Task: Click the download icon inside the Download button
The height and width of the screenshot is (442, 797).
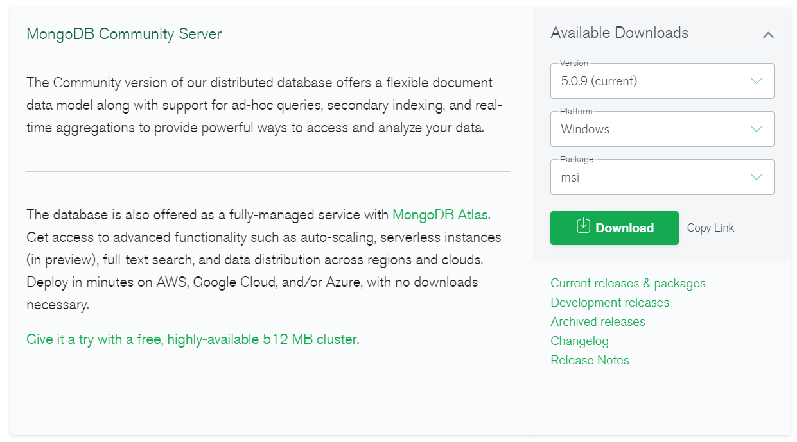Action: [585, 228]
